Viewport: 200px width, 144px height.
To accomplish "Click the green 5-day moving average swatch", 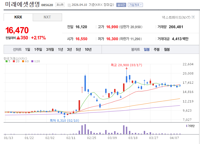I will pyautogui.click(x=7, y=61).
